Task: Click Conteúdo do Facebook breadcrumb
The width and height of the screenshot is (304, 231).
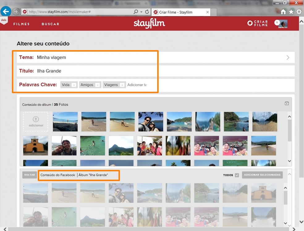Action: (57, 175)
